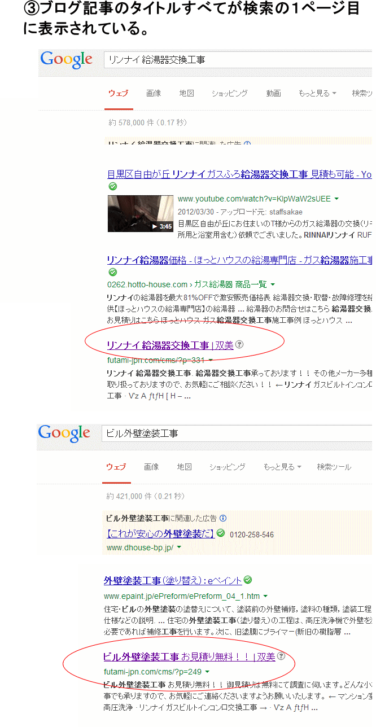Image resolution: width=376 pixels, height=727 pixels.
Task: Click green check icon under ほっとハウス result title
Action: (x=113, y=273)
